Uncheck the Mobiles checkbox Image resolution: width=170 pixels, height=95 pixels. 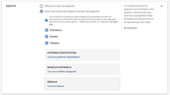(x=47, y=37)
